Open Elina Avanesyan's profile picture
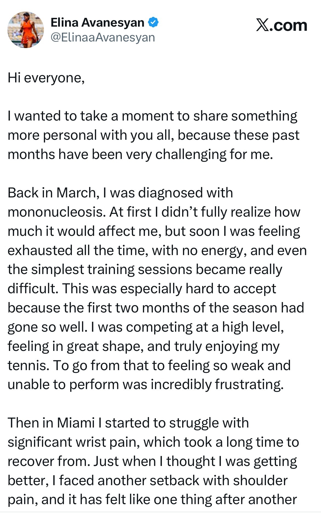Image resolution: width=321 pixels, height=514 pixels. coord(26,30)
